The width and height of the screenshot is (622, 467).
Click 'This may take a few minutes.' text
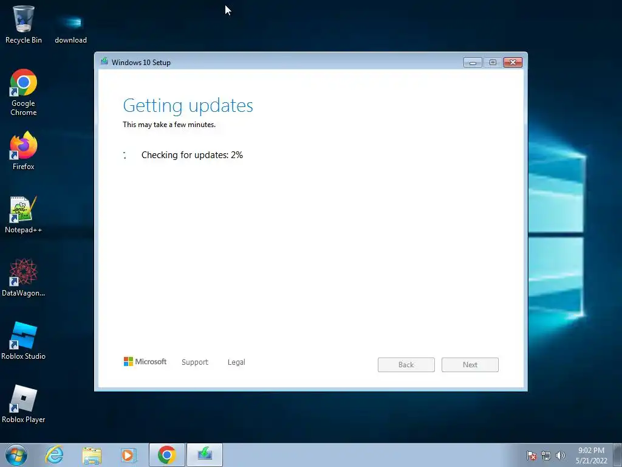tap(169, 125)
